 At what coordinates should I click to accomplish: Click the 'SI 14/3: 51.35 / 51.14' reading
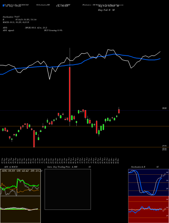(x=26, y=20)
